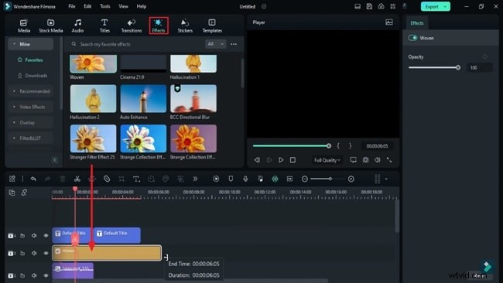The image size is (503, 283).
Task: Click the timeline zoom out minus button
Action: click(x=304, y=179)
